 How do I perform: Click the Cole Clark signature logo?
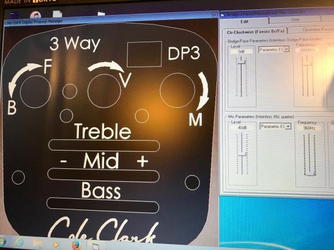(104, 231)
